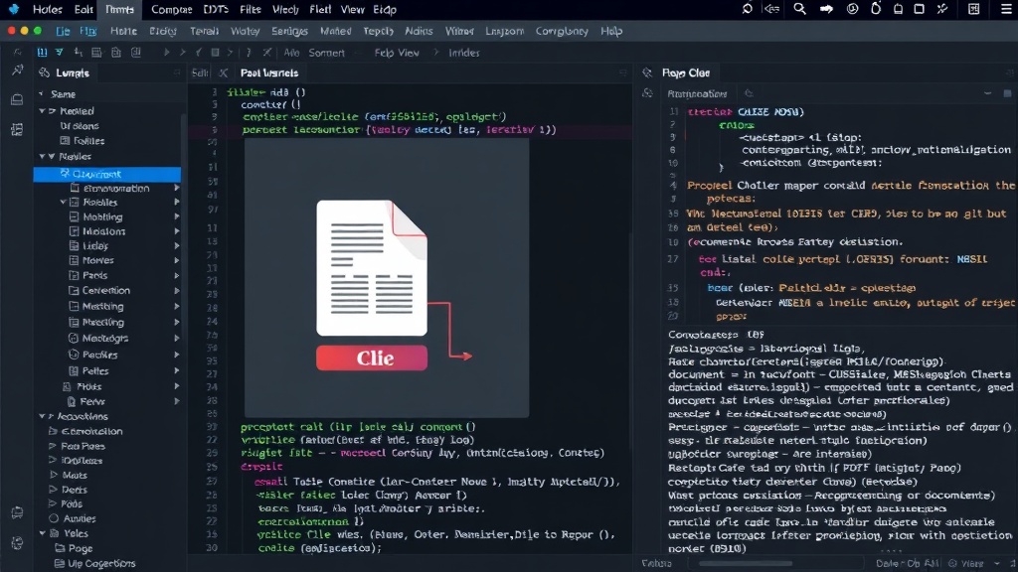The image size is (1018, 572).
Task: Click the Dale - Ob Fil status bar entry
Action: click(x=908, y=564)
